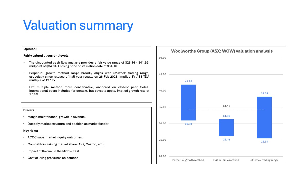The image size is (308, 173).
Task: Click the 34.16 data label
Action: click(x=226, y=106)
